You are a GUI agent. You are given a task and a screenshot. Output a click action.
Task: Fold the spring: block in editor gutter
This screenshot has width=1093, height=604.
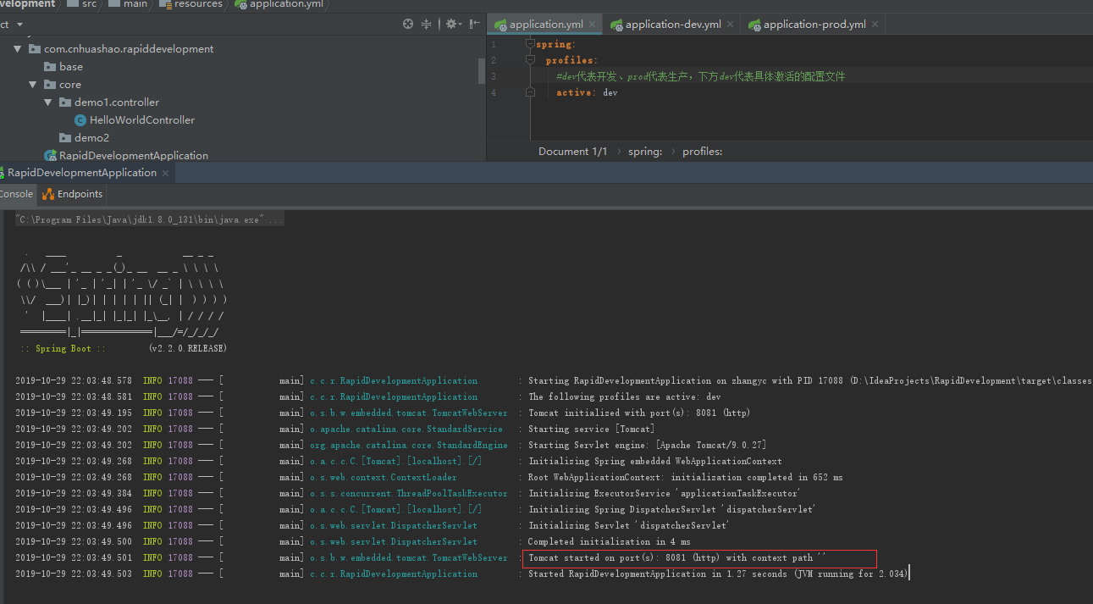point(530,44)
